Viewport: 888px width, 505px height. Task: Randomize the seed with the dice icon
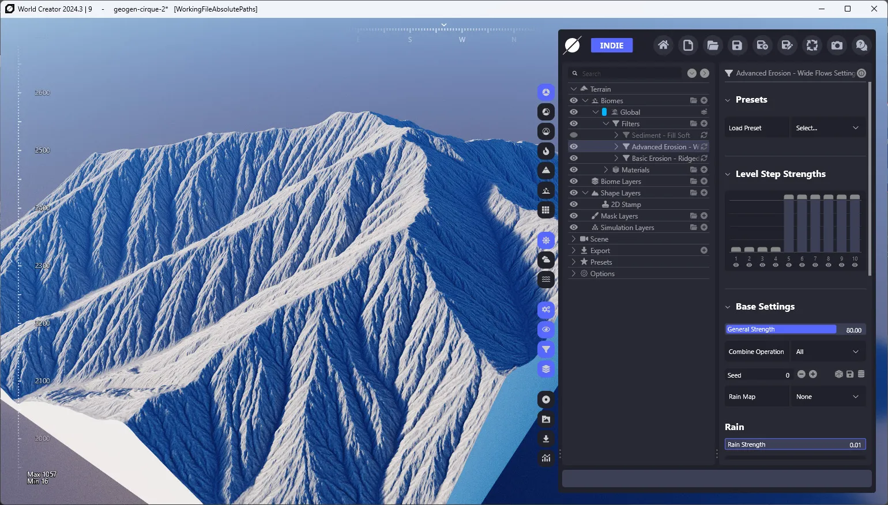839,374
